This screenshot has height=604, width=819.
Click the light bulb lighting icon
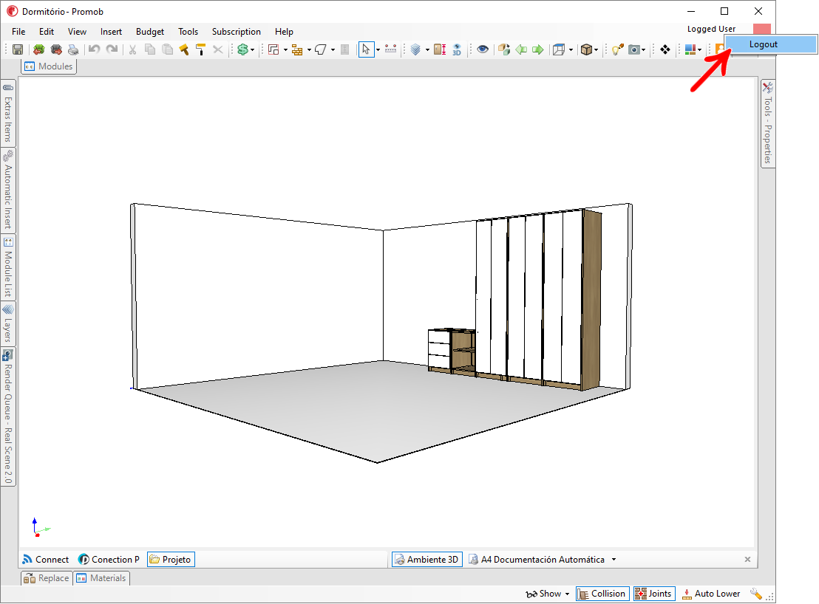(x=617, y=49)
